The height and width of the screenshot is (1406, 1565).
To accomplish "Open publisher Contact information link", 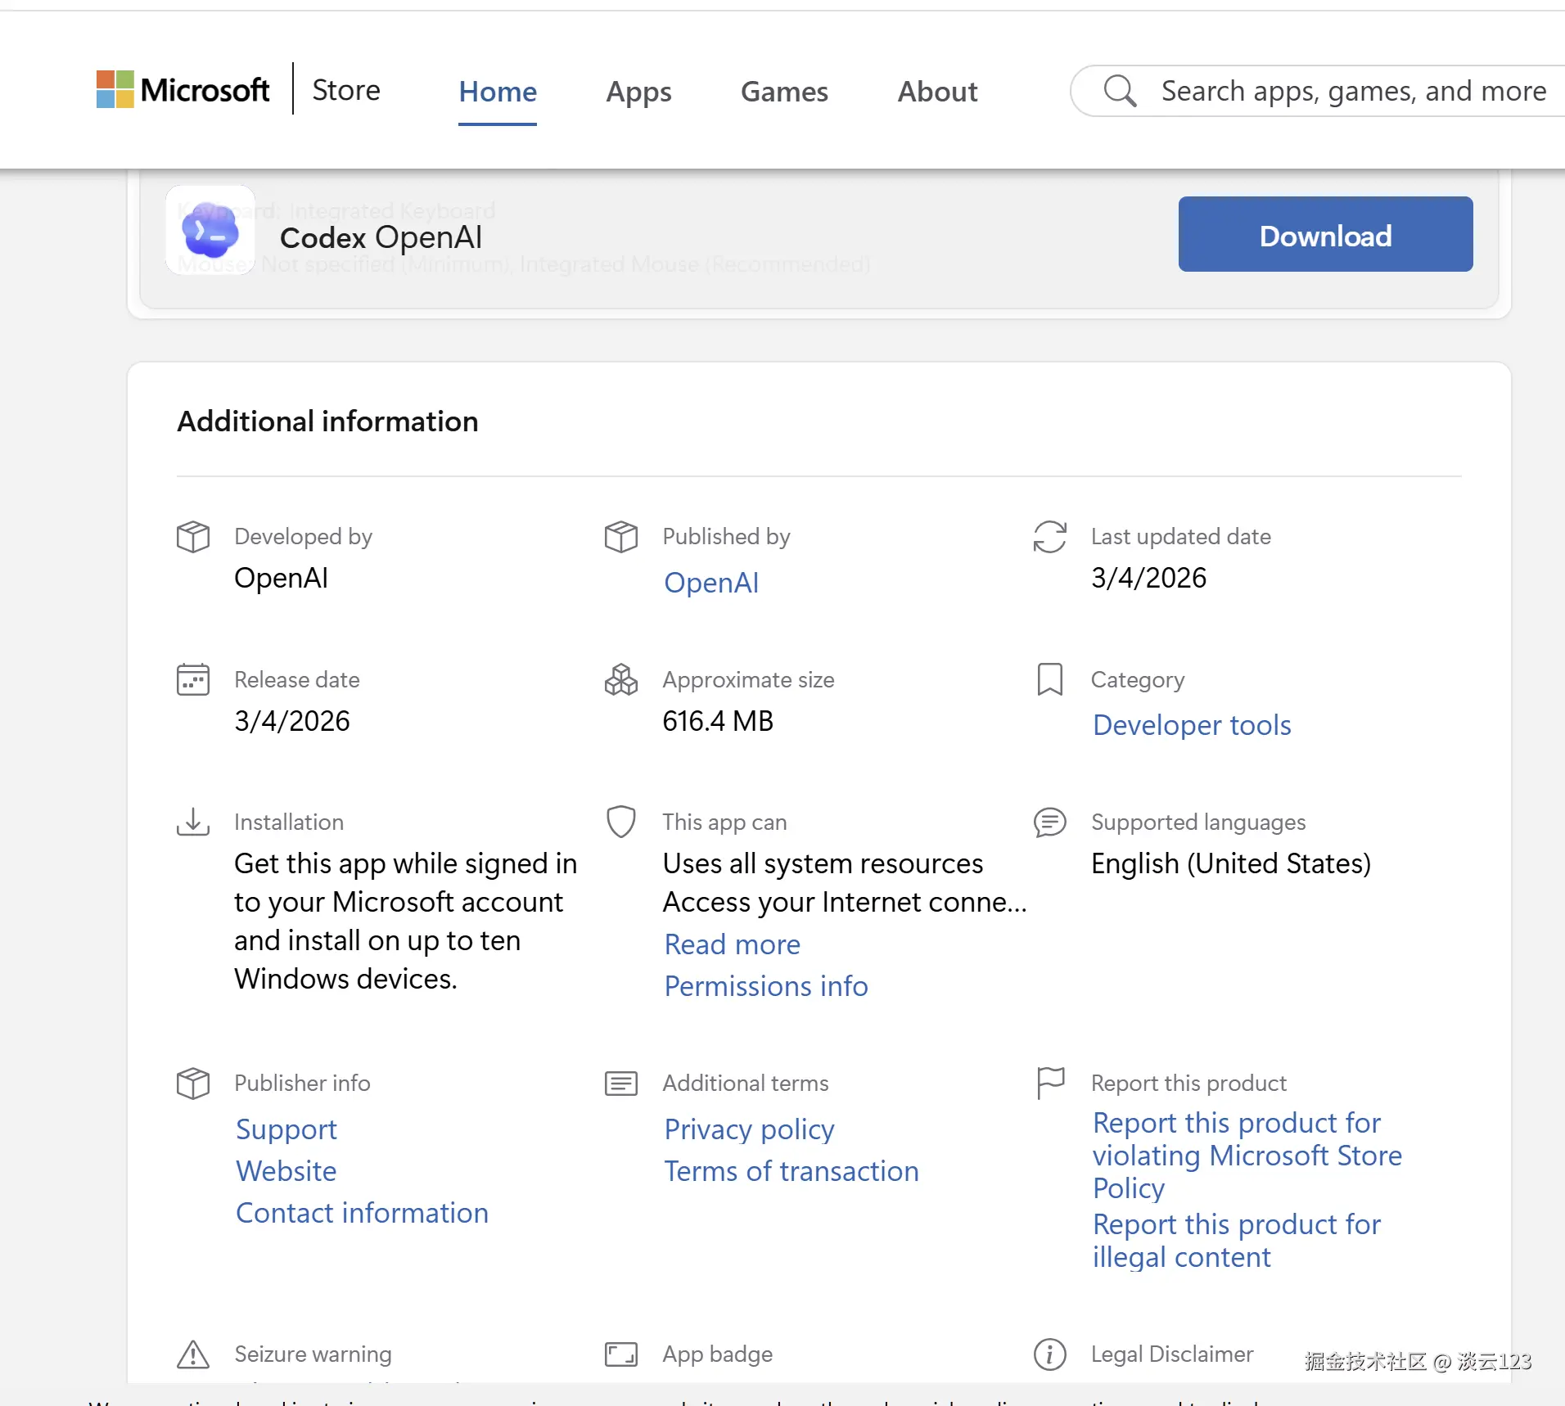I will tap(362, 1213).
